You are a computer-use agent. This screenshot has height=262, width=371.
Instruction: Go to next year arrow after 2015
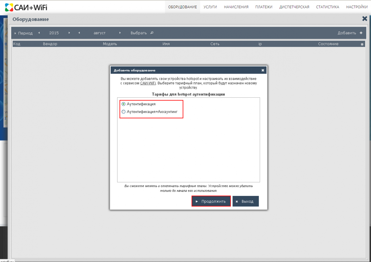tap(69, 33)
